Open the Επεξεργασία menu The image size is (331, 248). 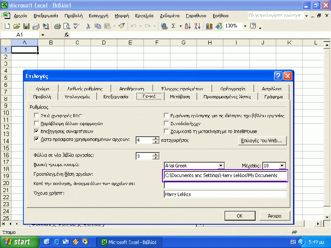coord(45,16)
